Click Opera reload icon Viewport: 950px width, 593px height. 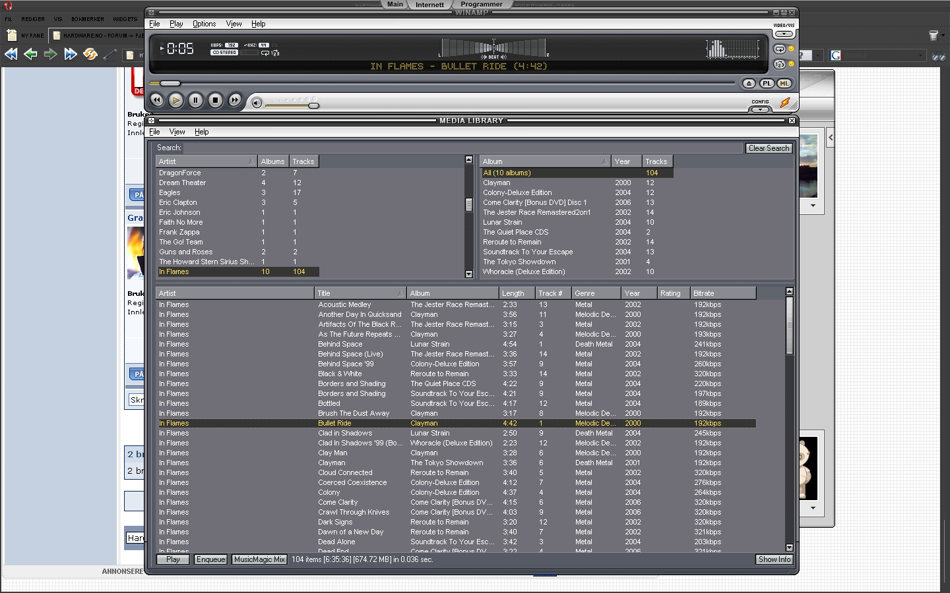pos(90,54)
